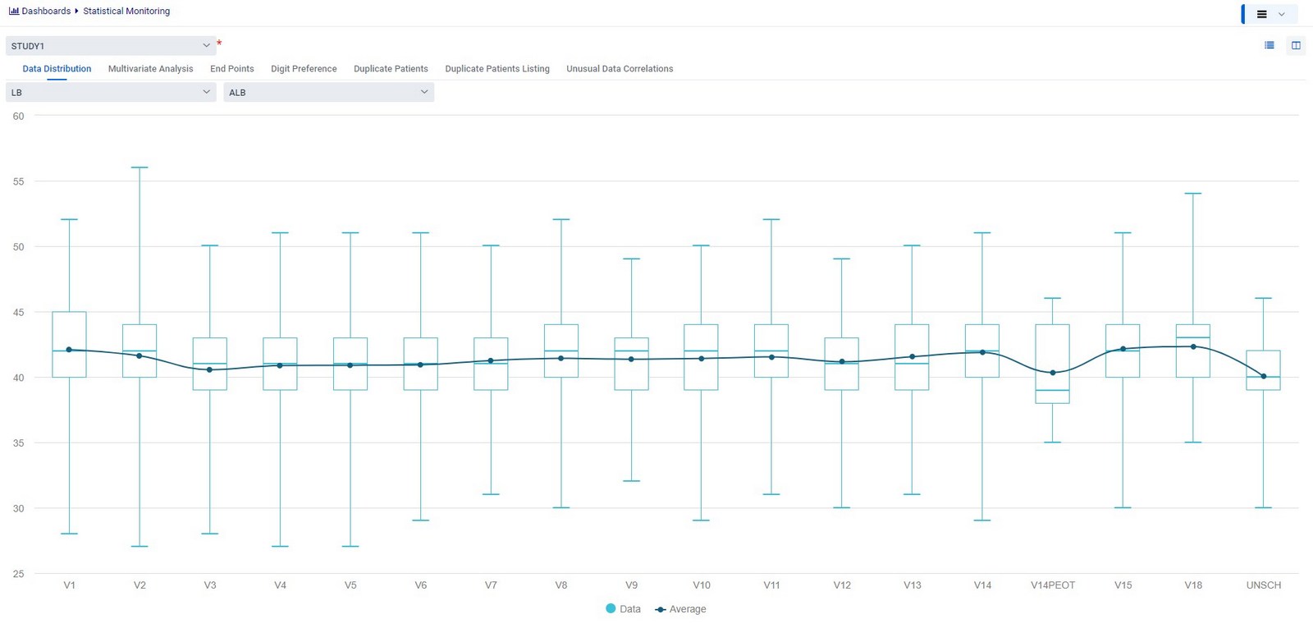Screen dimensions: 1313x628
Task: Click the V11 axis label
Action: tap(772, 585)
